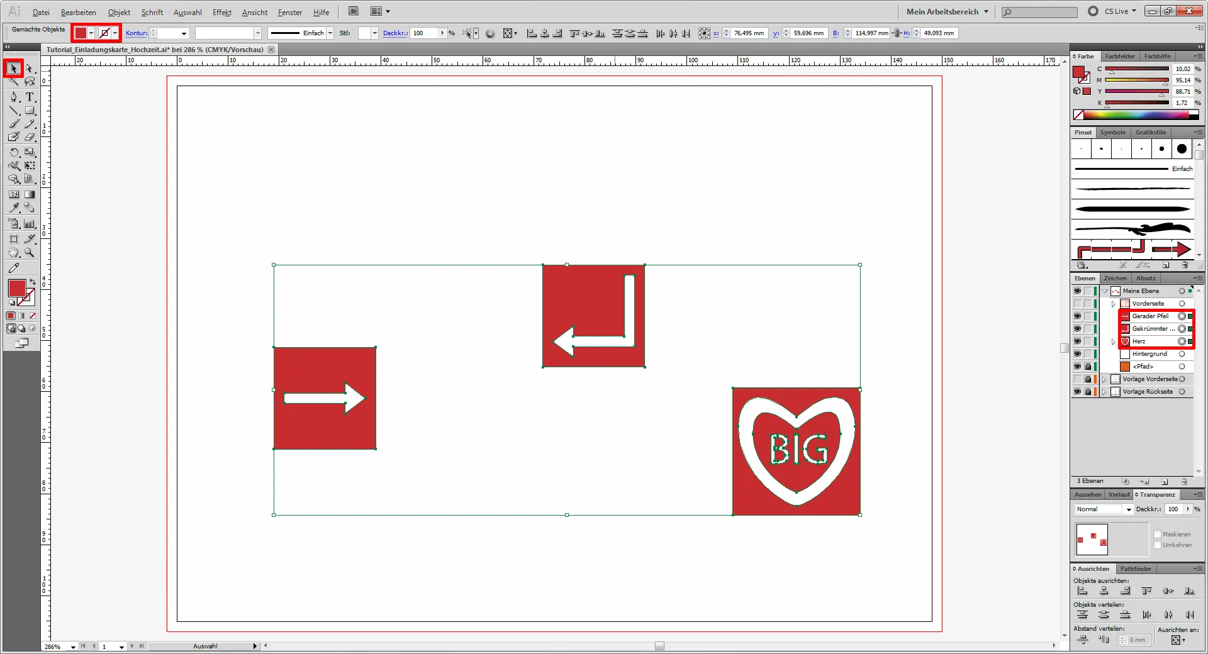Open the Normal blending mode dropdown
The width and height of the screenshot is (1208, 654).
point(1128,509)
